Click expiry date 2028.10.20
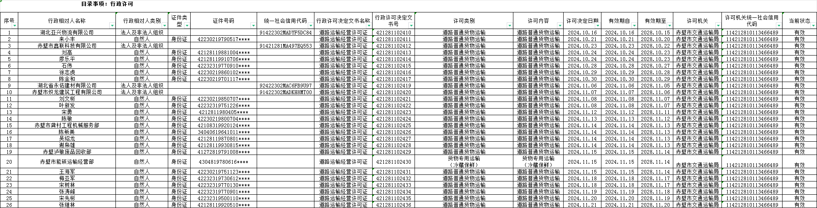This screenshot has height=208, width=817. 655,39
